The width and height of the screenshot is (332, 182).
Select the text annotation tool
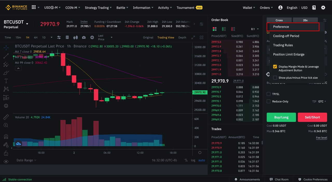tap(6, 81)
